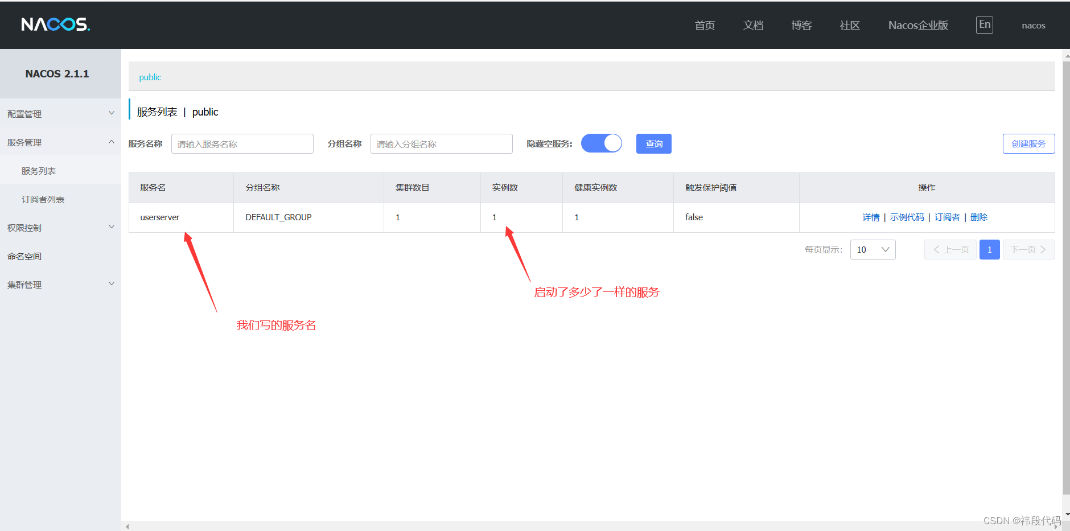Screen dimensions: 1070x531
Task: Open the page size dropdown showing 10
Action: click(x=873, y=249)
